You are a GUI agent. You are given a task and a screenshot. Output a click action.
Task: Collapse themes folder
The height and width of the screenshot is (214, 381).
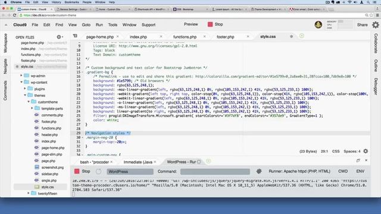pos(25,95)
